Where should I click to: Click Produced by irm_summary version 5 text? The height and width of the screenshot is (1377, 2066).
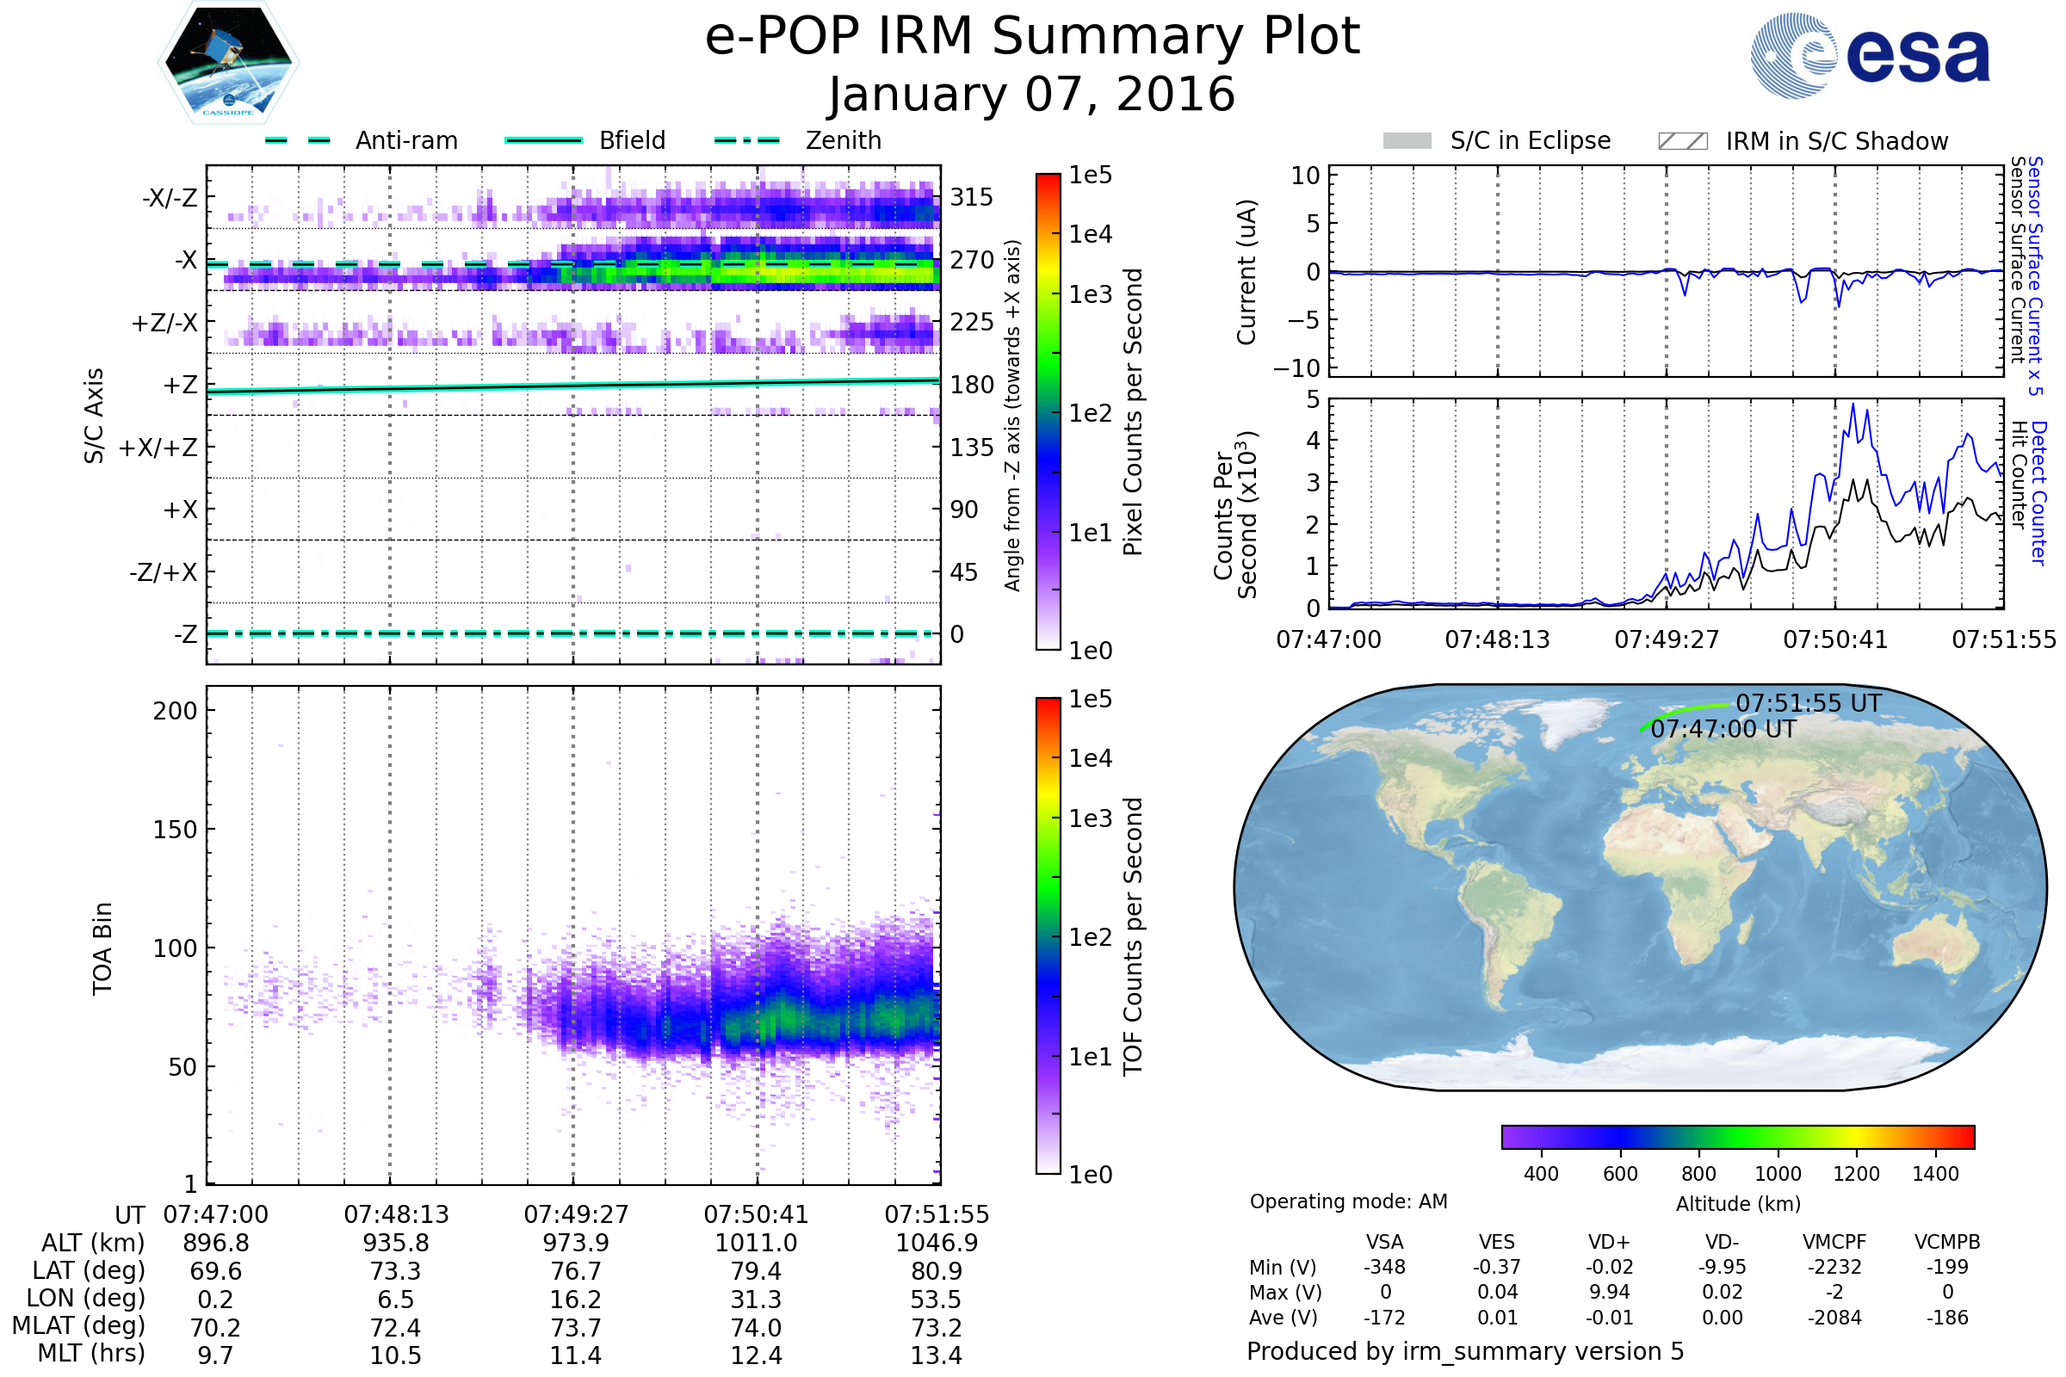pos(1465,1351)
